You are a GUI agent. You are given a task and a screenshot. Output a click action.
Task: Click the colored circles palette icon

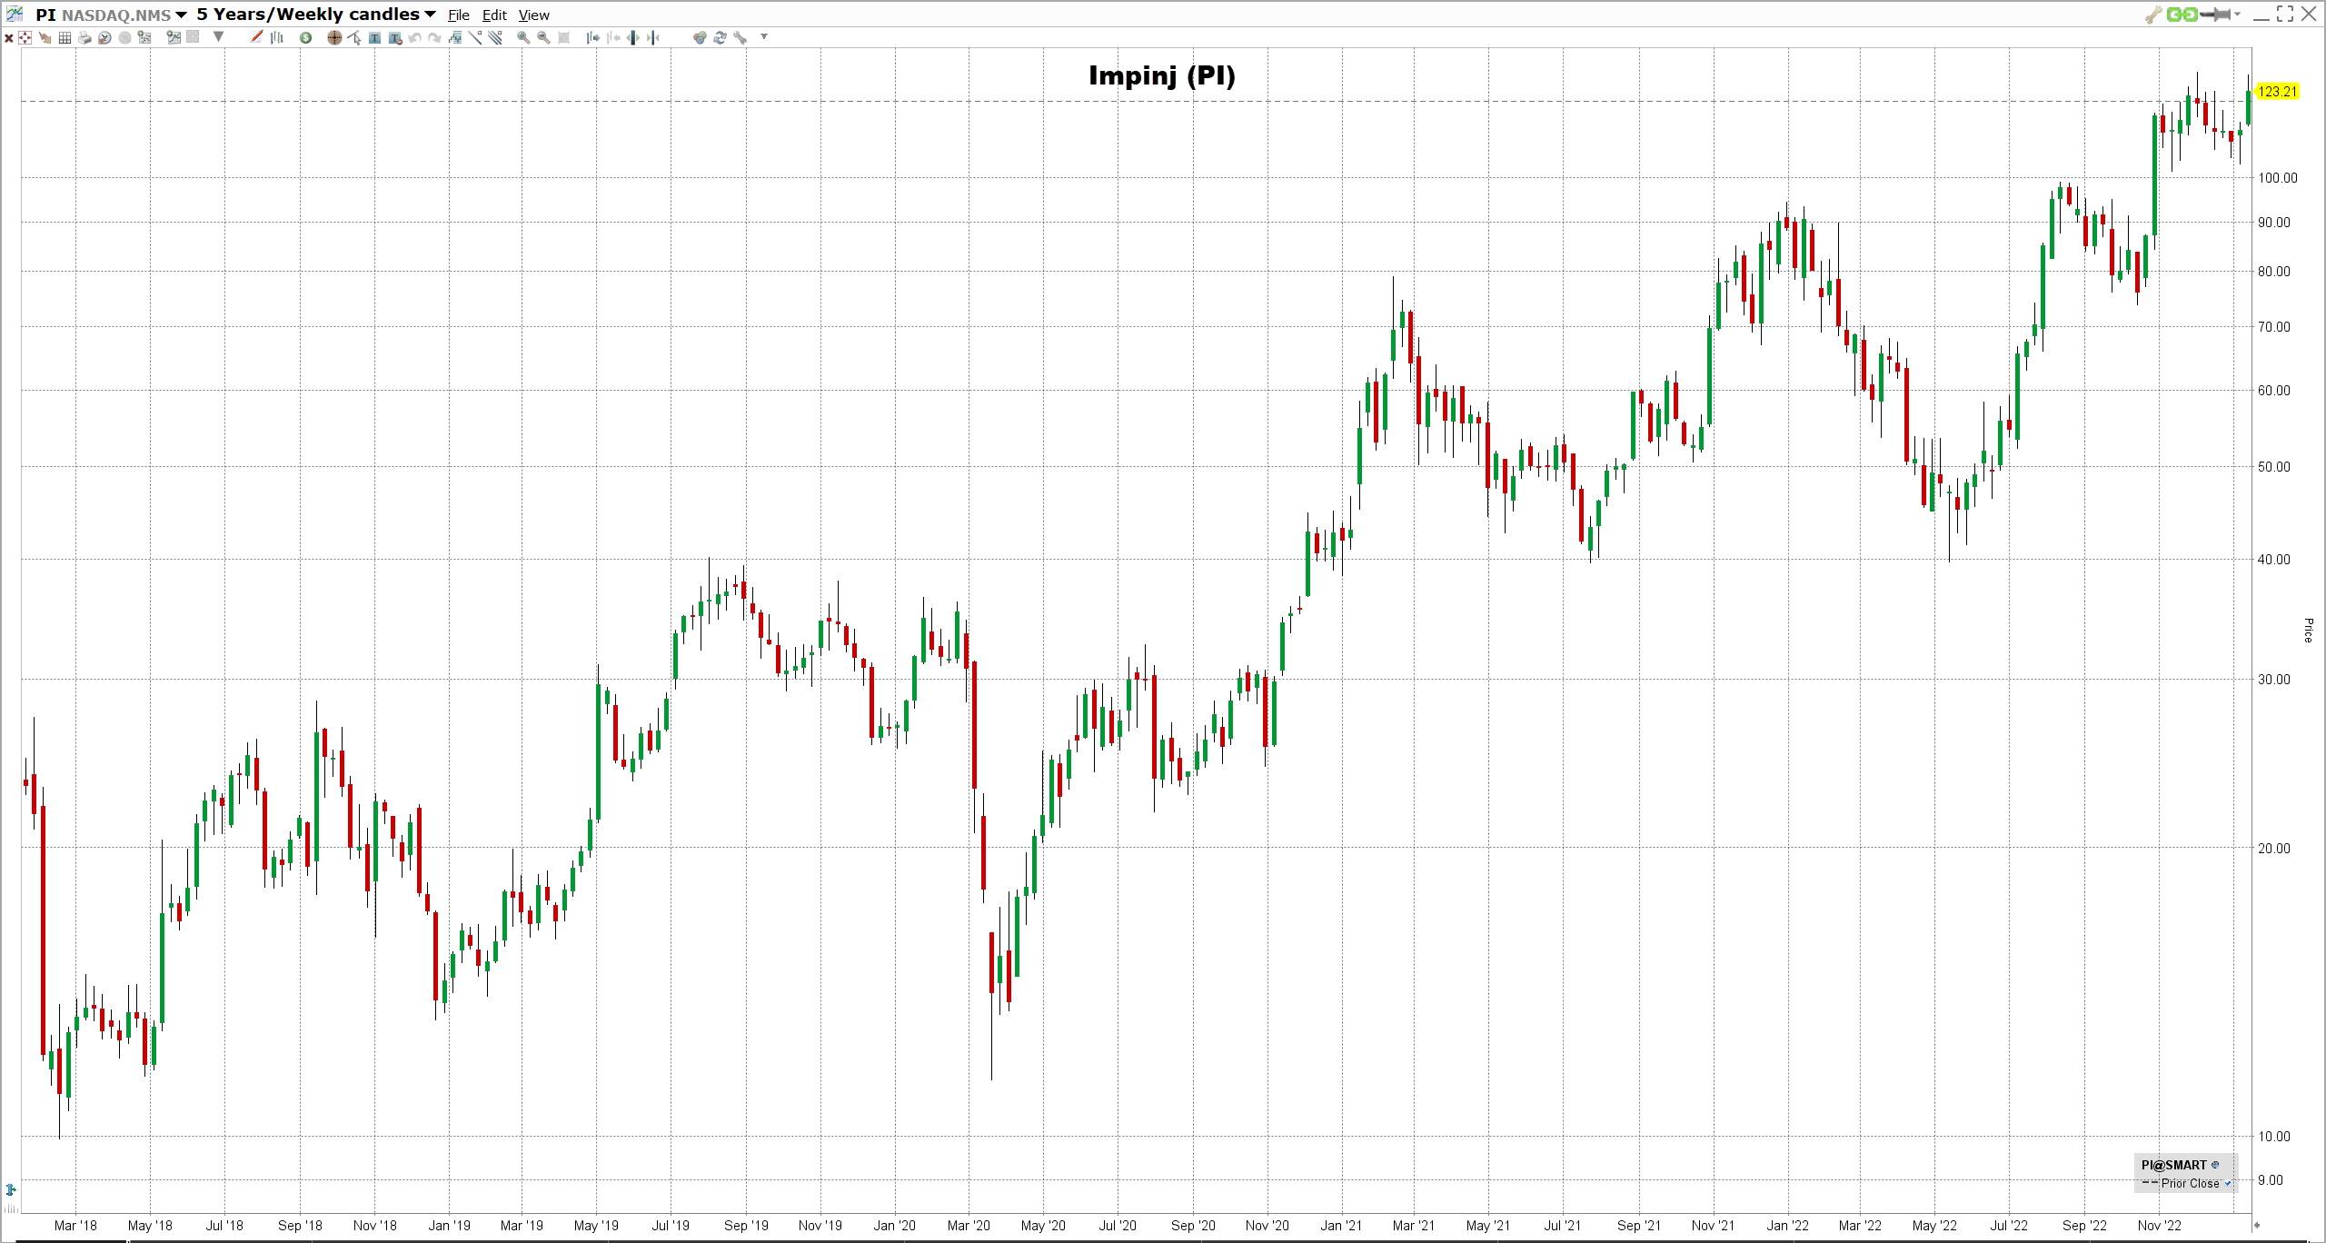pyautogui.click(x=700, y=37)
